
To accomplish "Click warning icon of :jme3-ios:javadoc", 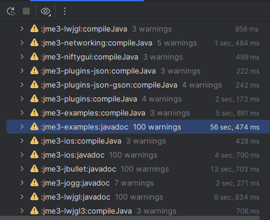I will point(34,155).
